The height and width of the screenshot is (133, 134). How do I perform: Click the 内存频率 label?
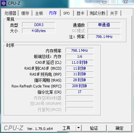coord(54,51)
